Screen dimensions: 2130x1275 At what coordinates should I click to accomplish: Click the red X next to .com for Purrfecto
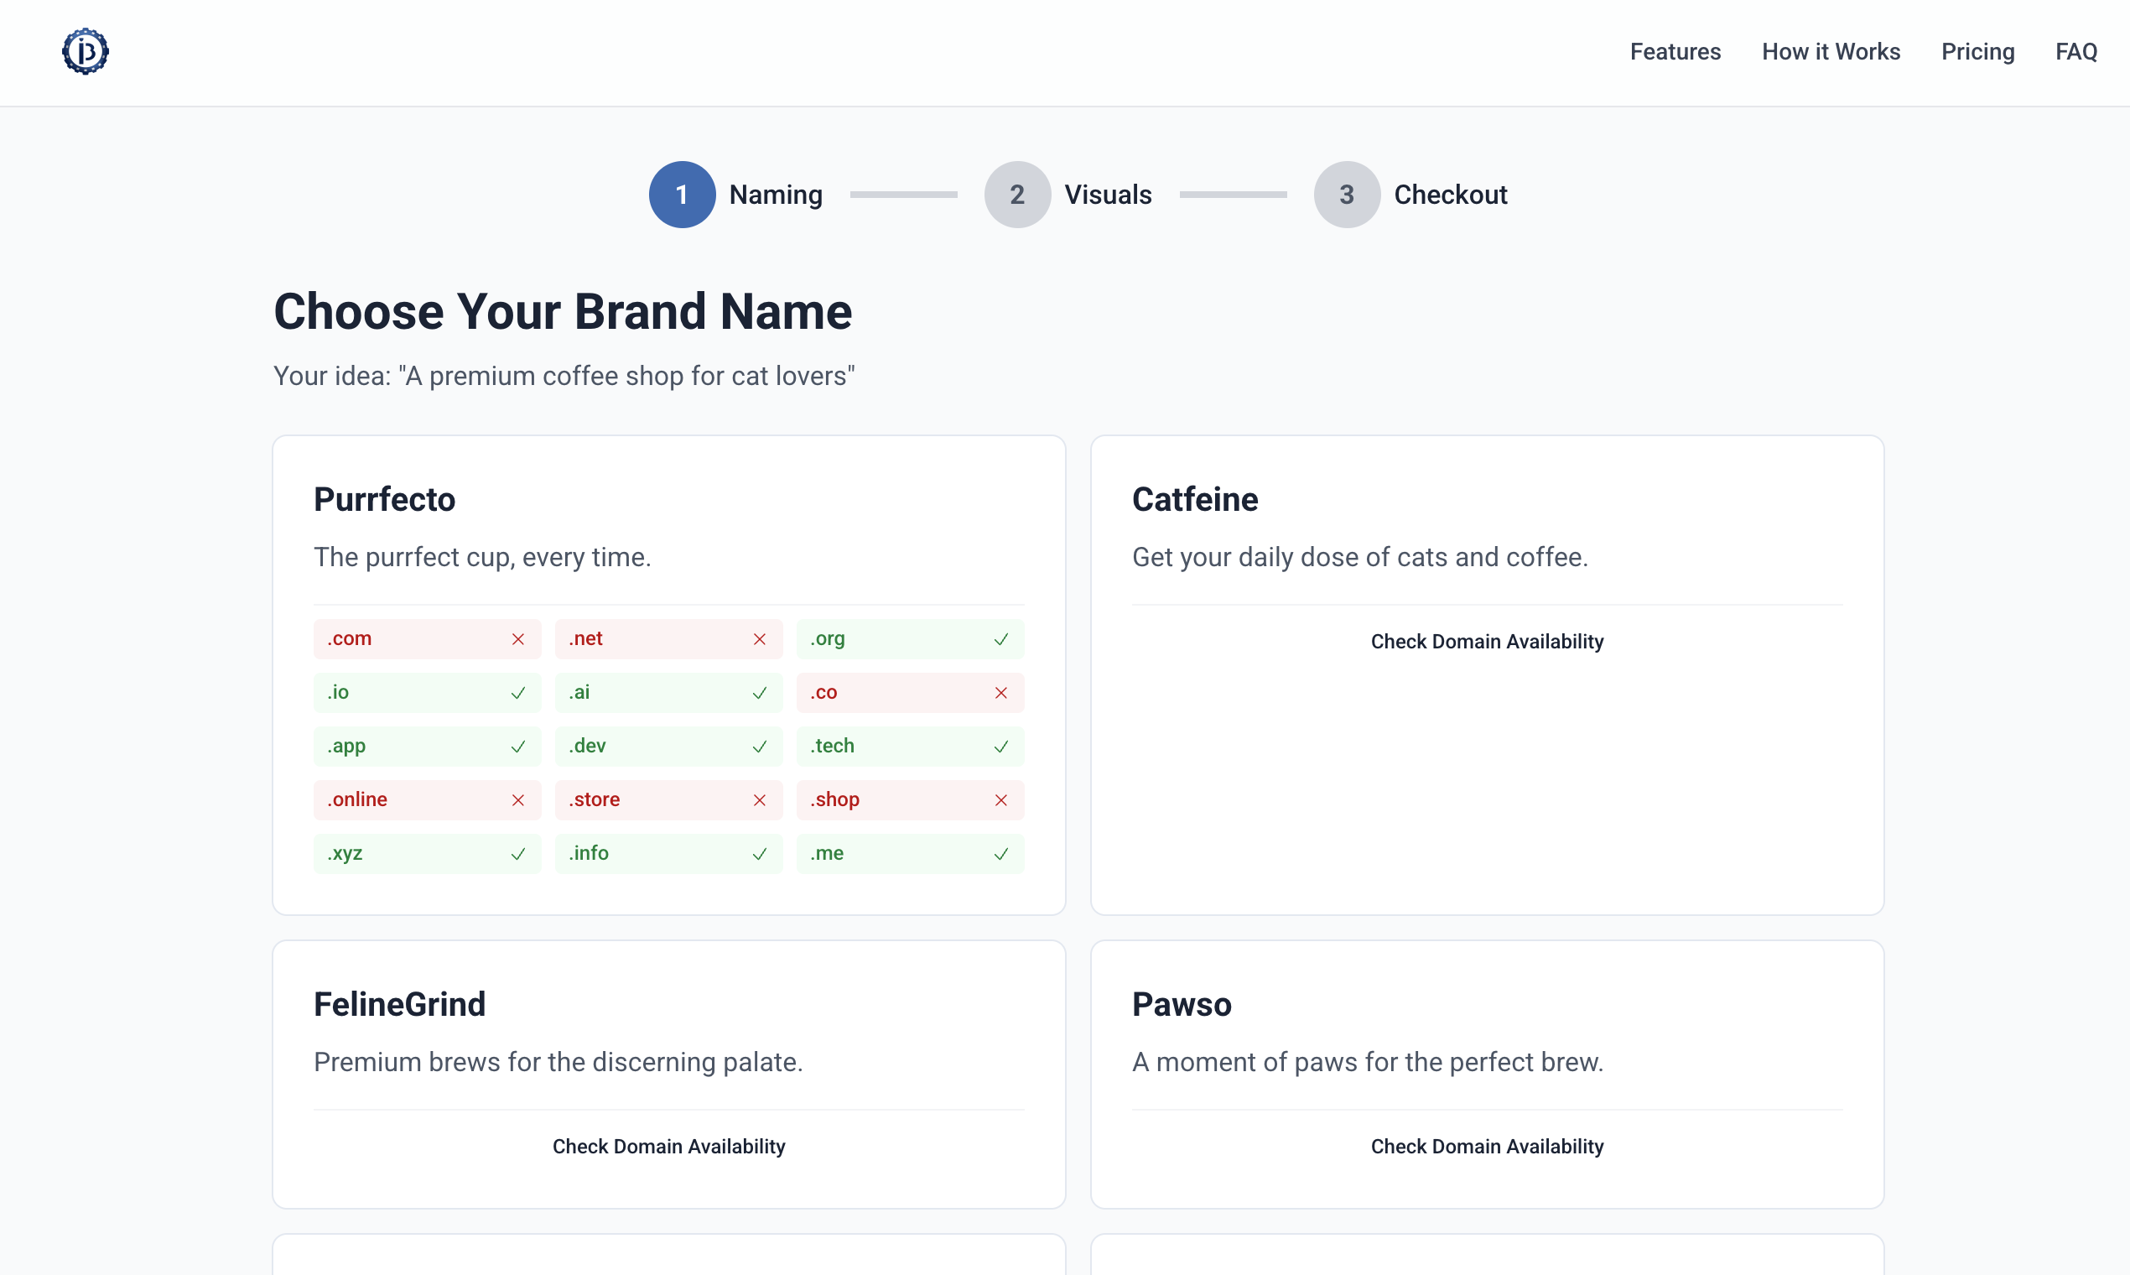pyautogui.click(x=518, y=639)
